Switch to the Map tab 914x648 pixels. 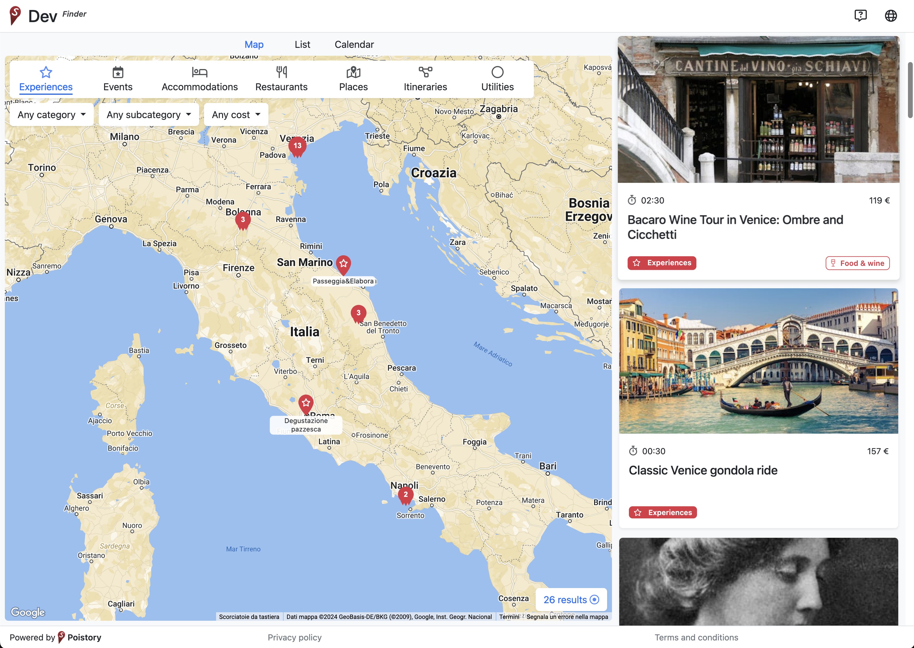254,44
